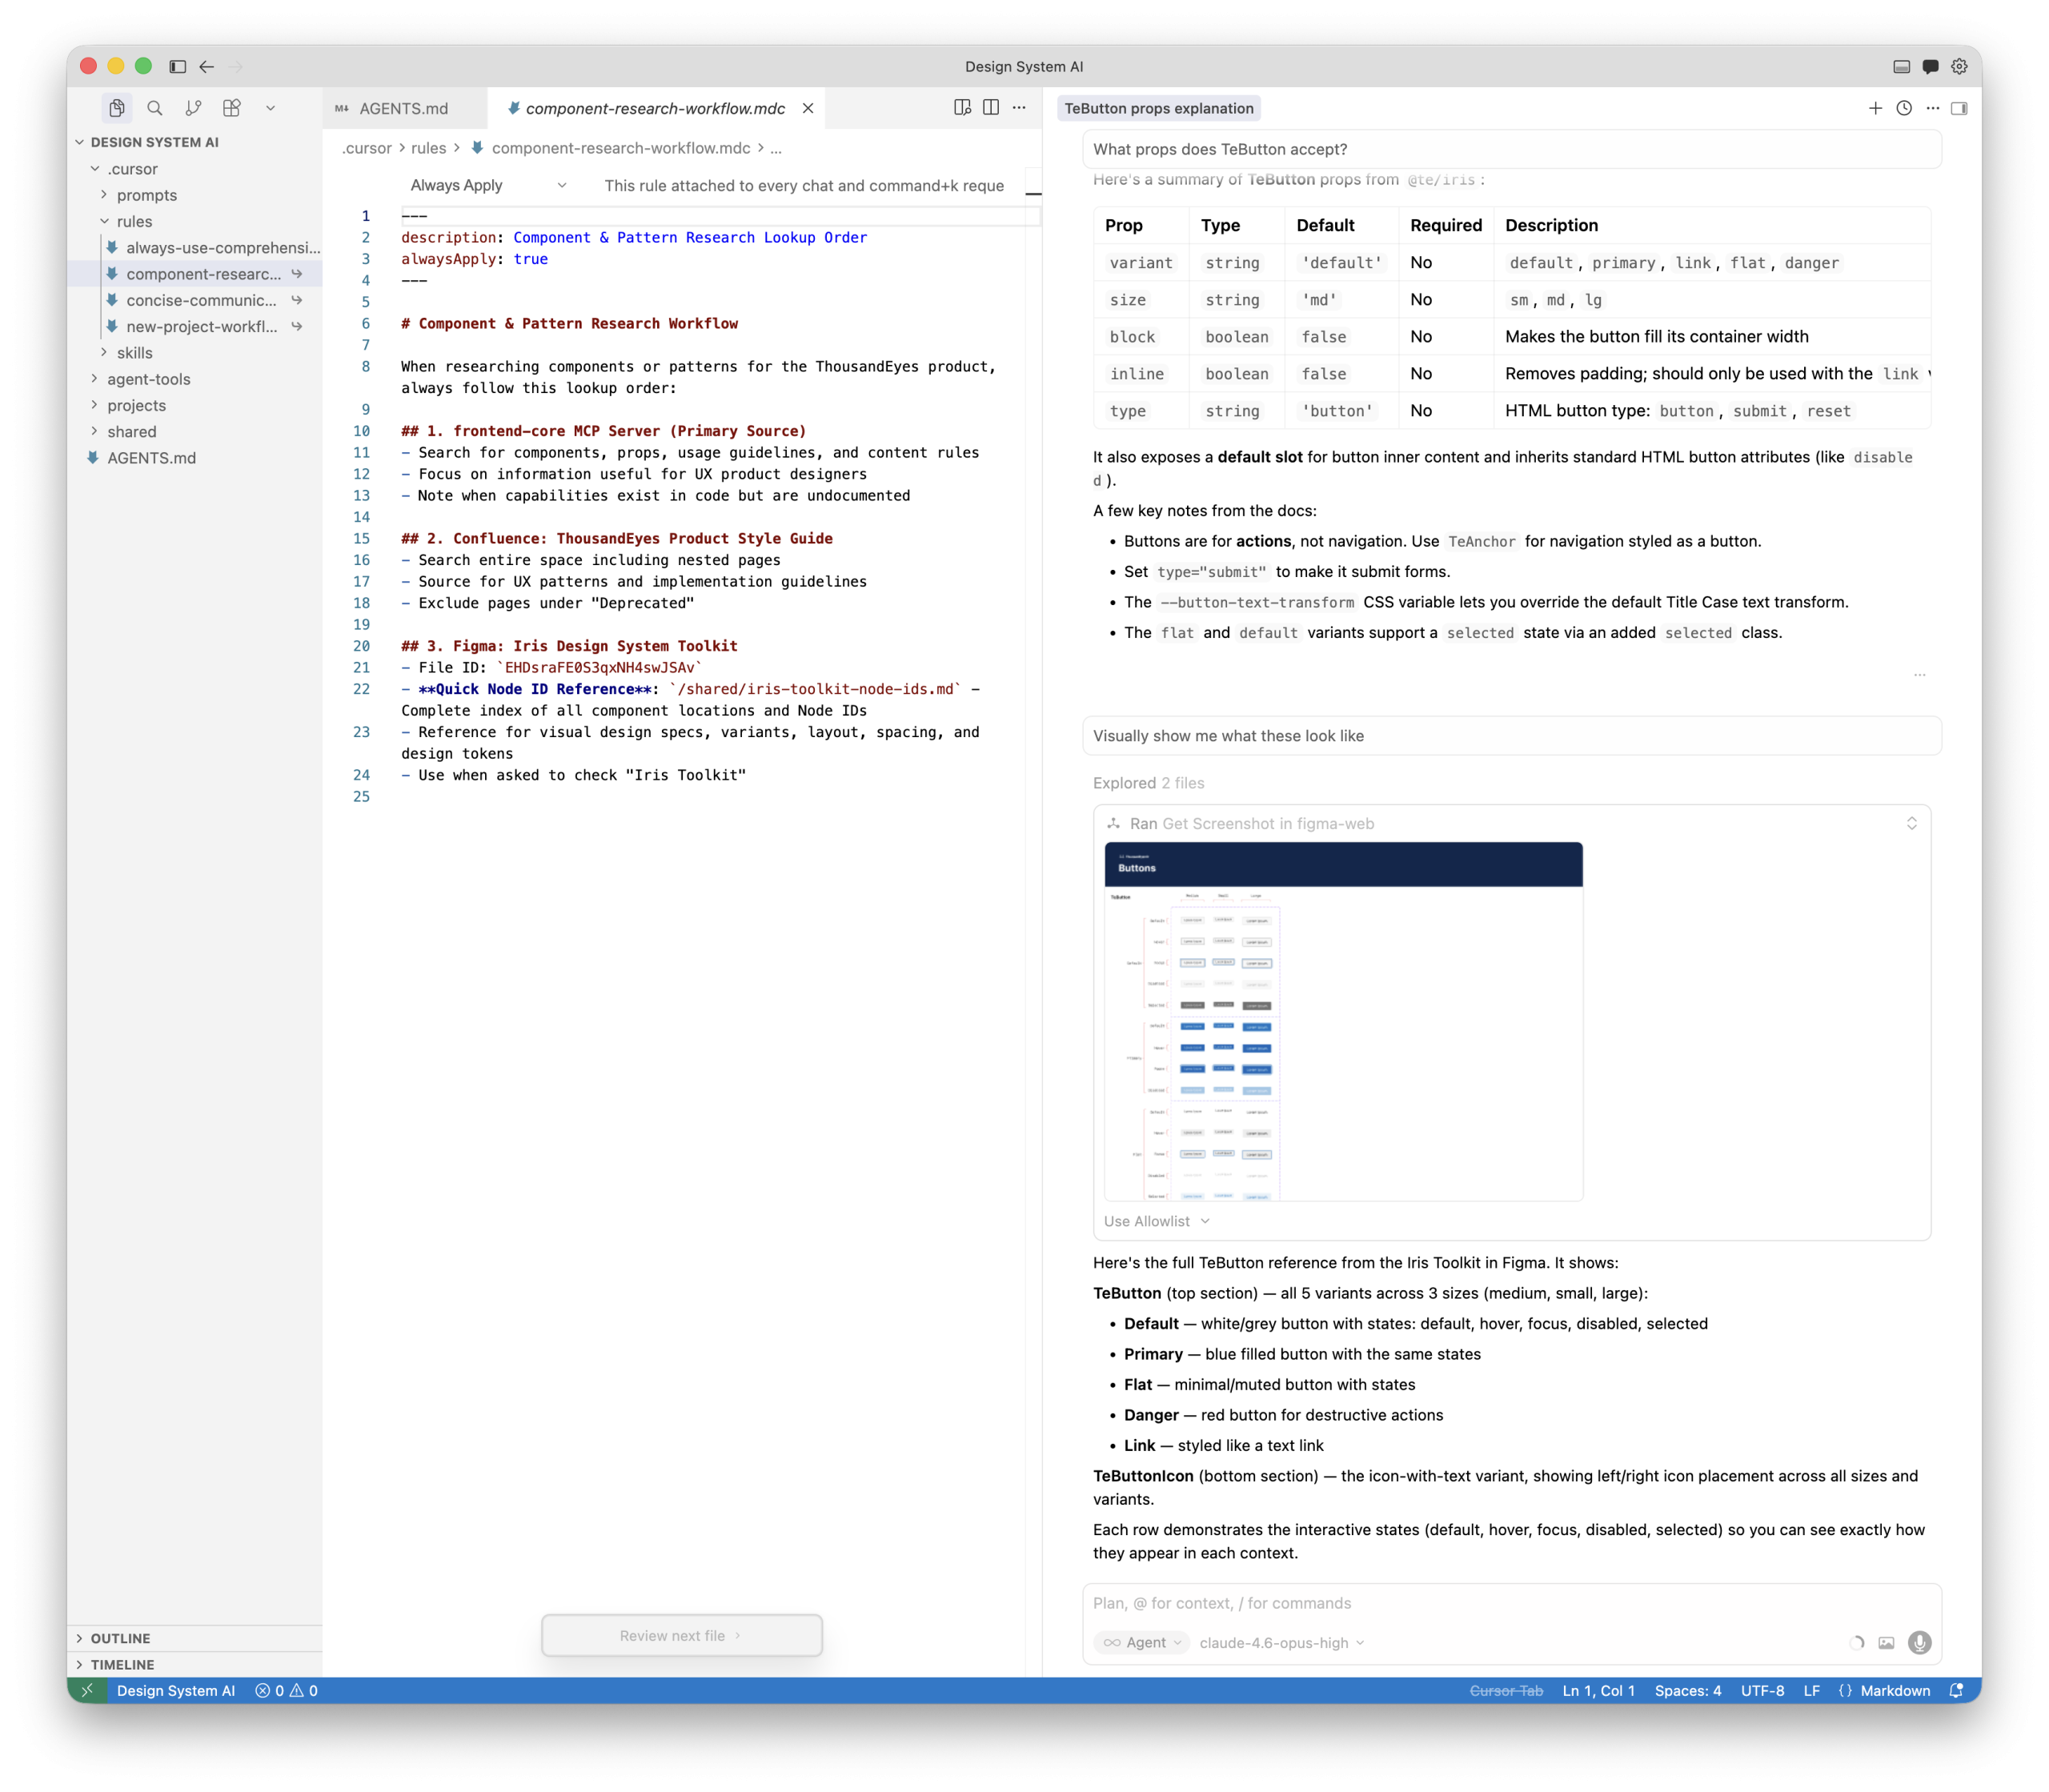Click the microphone voice input icon
2049x1792 pixels.
coord(1919,1643)
